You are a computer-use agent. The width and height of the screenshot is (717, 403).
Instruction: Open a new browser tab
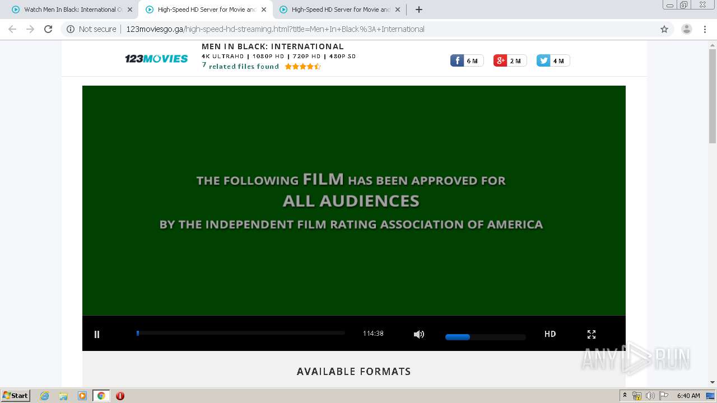(x=418, y=10)
